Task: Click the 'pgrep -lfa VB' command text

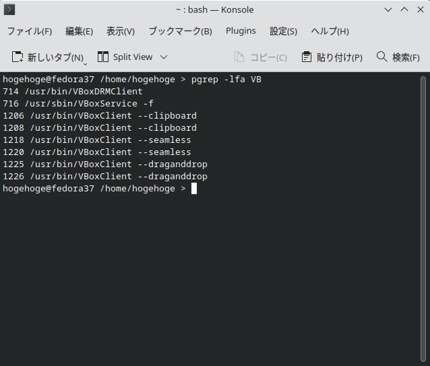Action: click(x=226, y=80)
